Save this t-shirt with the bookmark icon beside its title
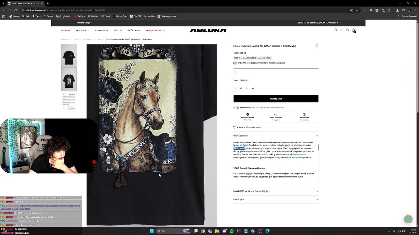This screenshot has width=419, height=235. pyautogui.click(x=317, y=46)
